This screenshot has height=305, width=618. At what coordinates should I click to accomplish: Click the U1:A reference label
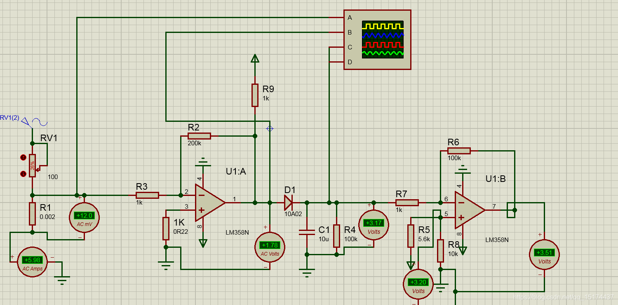tap(236, 172)
